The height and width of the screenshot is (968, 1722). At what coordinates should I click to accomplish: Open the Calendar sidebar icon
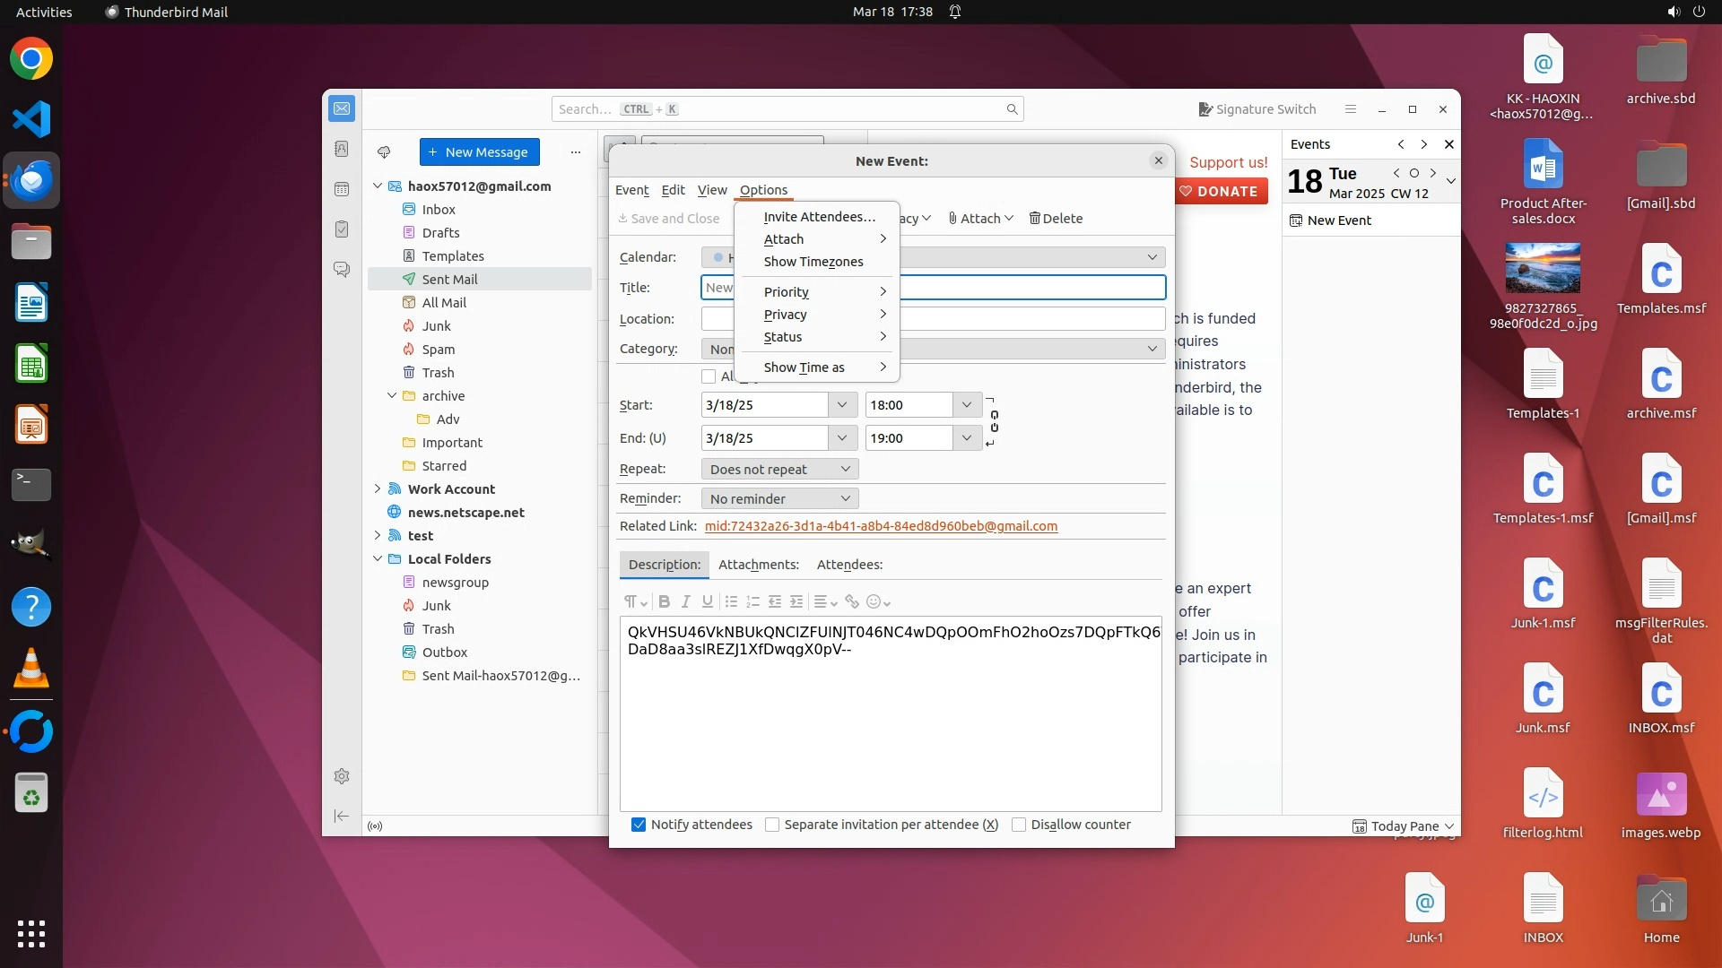[342, 189]
